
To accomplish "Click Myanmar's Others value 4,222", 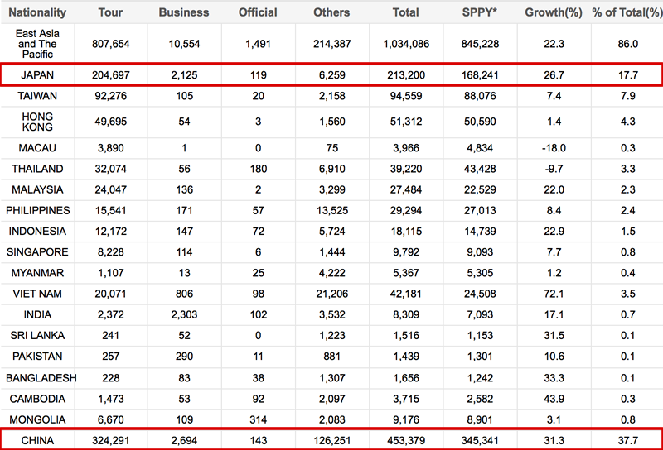I will 332,273.
